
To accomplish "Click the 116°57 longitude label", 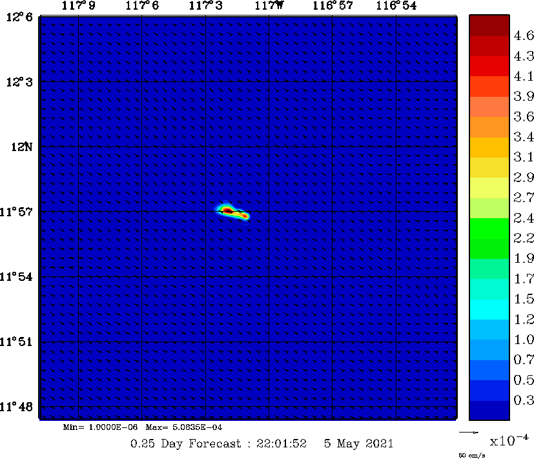I will coord(333,5).
